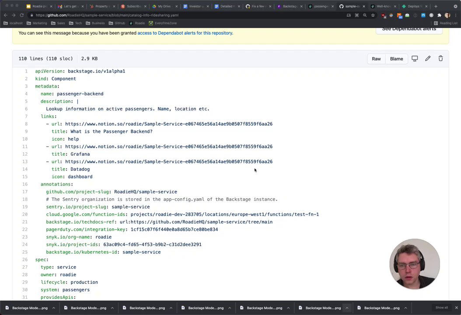Switch to My Drive tab
Image resolution: width=461 pixels, height=315 pixels.
click(164, 6)
